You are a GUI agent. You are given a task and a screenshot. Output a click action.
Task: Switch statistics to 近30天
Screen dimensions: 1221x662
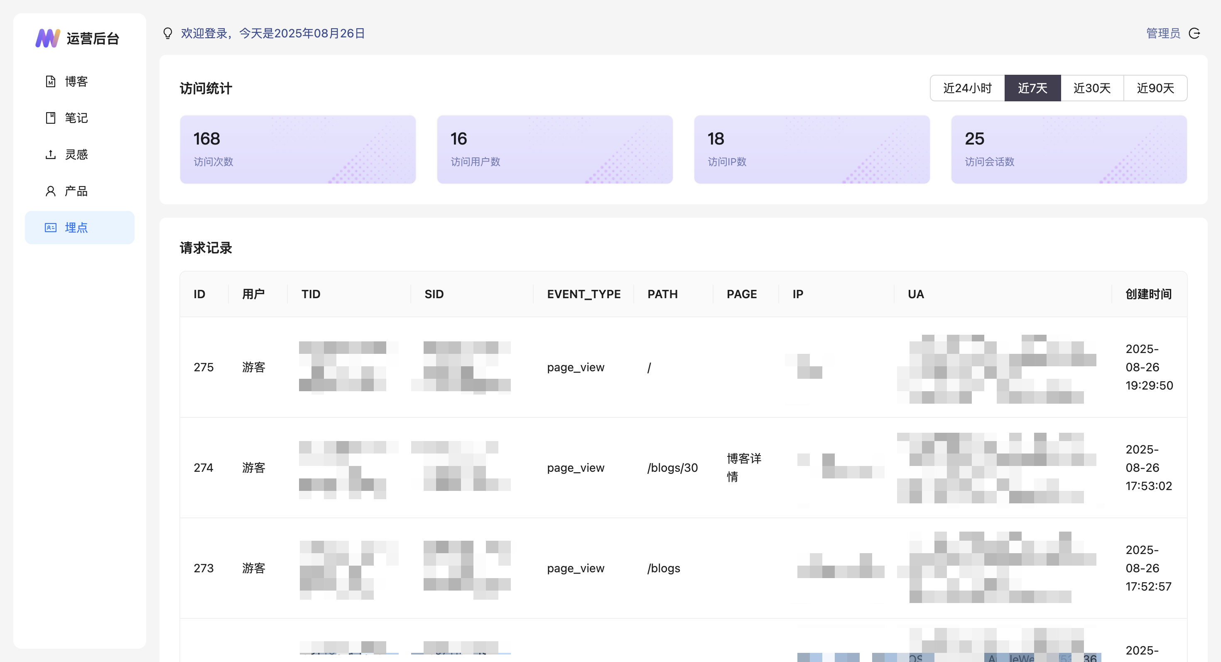point(1091,88)
